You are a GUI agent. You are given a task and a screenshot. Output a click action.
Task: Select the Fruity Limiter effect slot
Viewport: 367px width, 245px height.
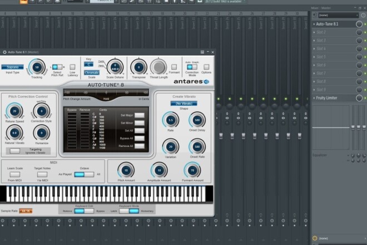[334, 98]
